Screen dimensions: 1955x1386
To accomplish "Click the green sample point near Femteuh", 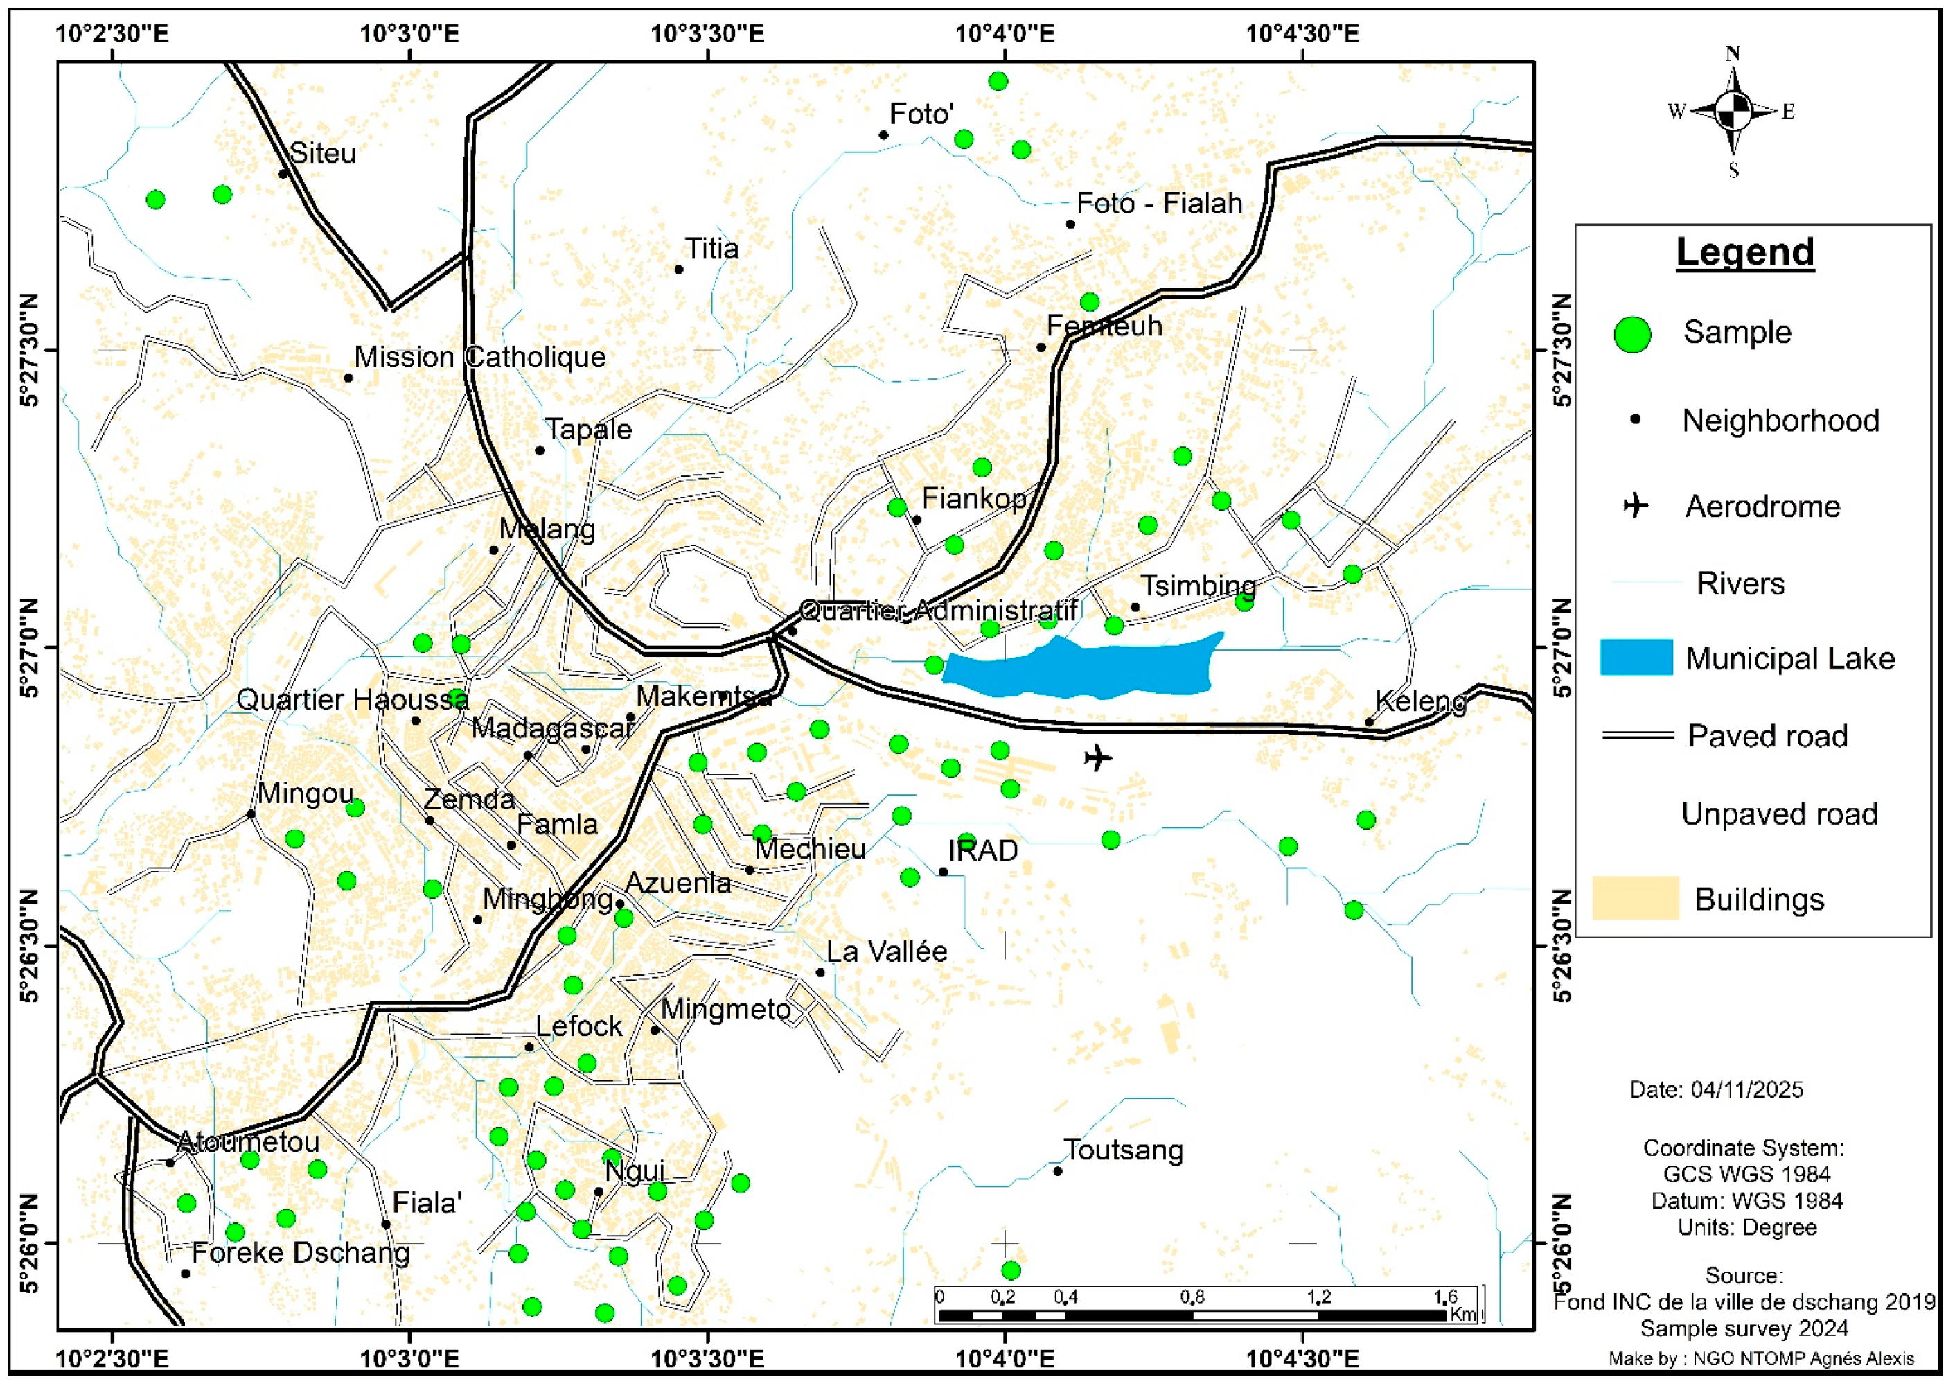I will click(x=1089, y=302).
